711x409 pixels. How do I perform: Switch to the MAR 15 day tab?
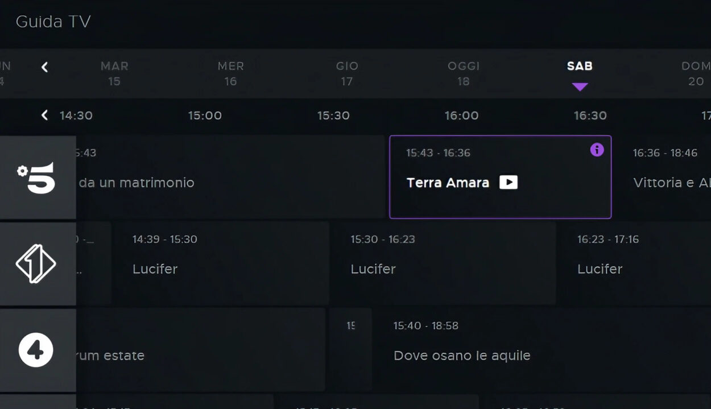[114, 73]
